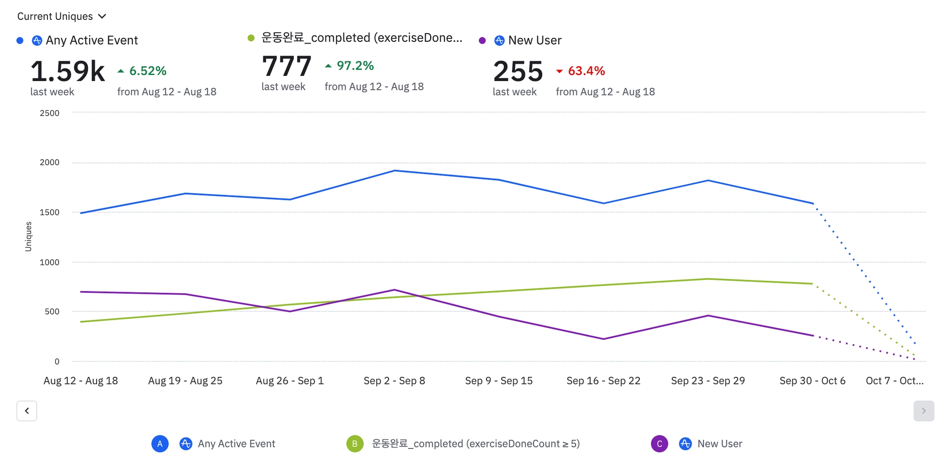Click the 2500 y-axis label
The height and width of the screenshot is (464, 943).
[x=49, y=113]
